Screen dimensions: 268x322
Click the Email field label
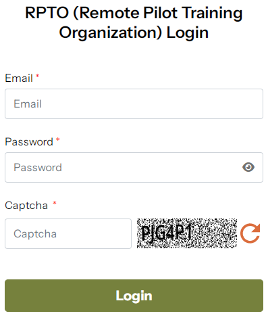pos(19,78)
